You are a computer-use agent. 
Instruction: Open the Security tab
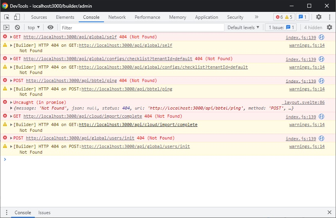(235, 17)
